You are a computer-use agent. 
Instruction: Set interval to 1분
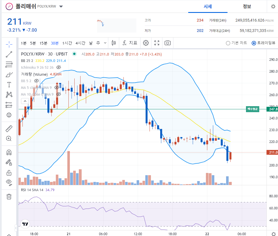pos(24,43)
